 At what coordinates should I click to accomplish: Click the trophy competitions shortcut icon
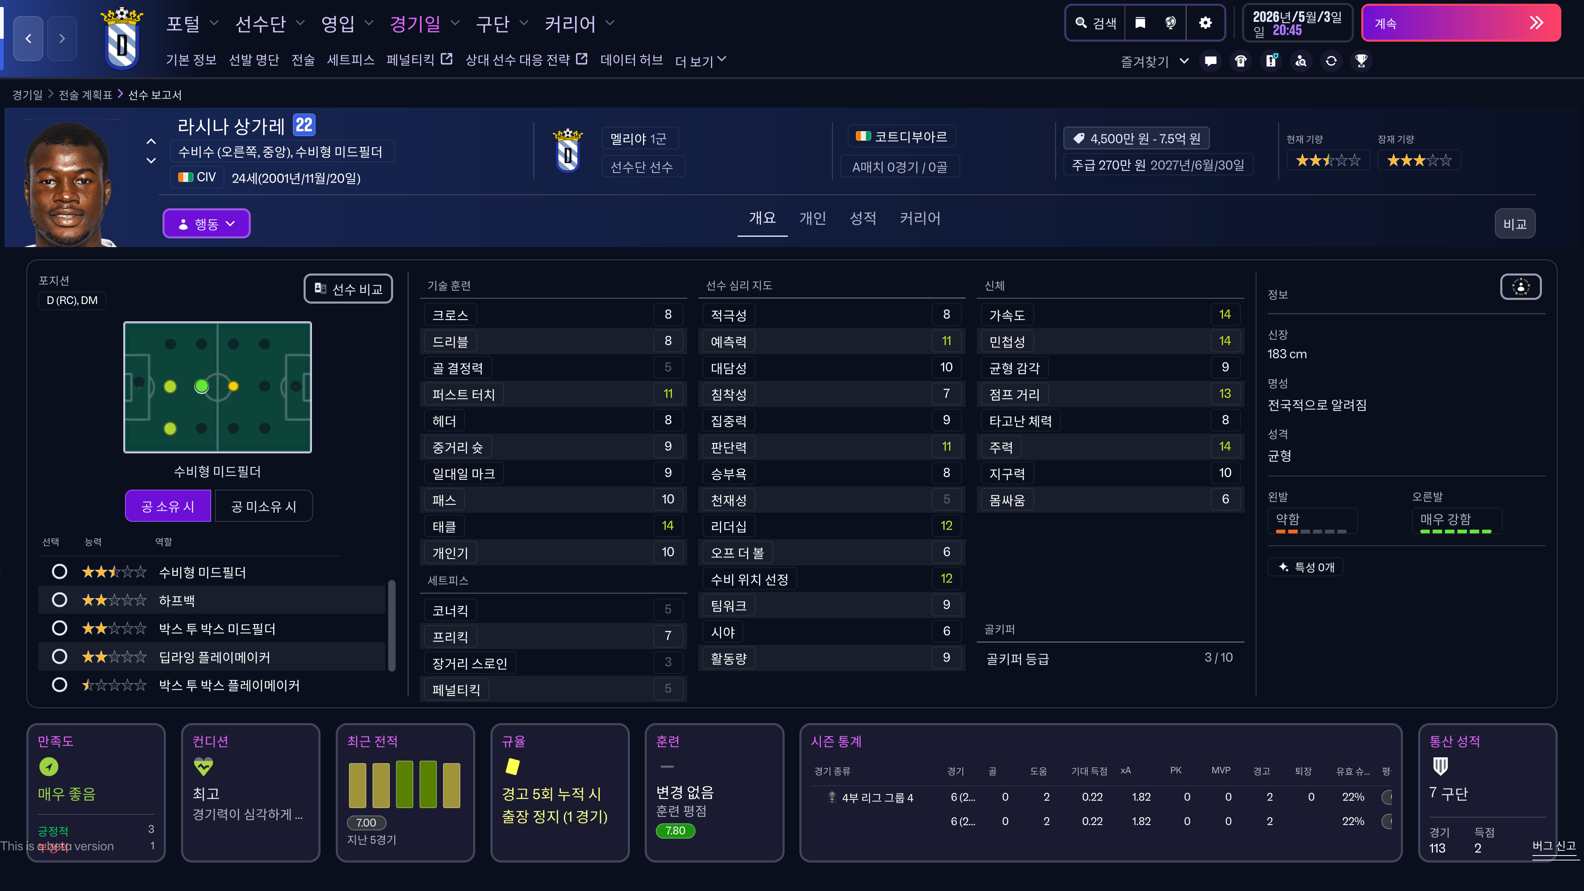1361,61
